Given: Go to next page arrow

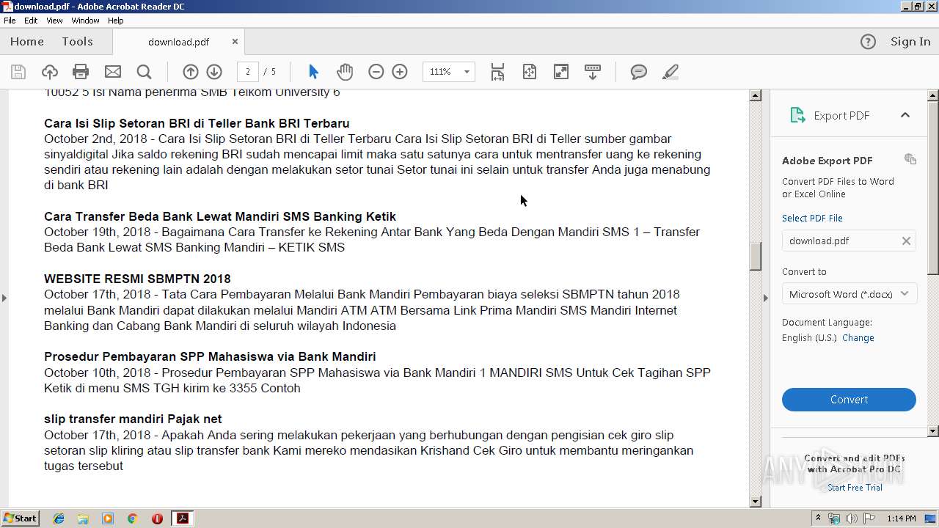Looking at the screenshot, I should point(214,72).
